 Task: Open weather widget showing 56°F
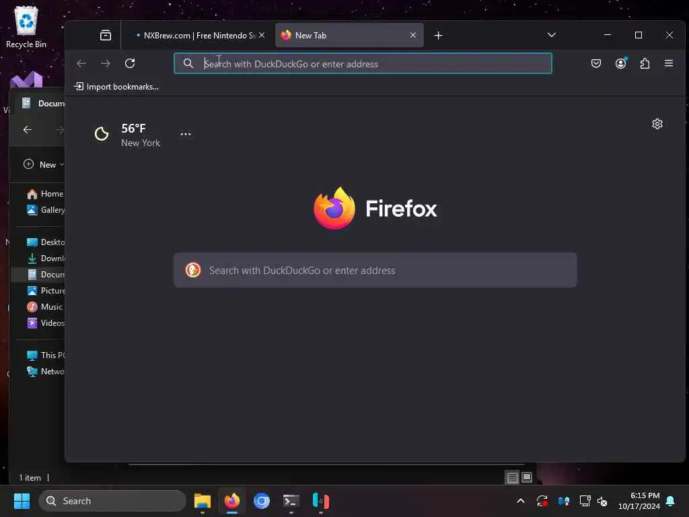(127, 135)
